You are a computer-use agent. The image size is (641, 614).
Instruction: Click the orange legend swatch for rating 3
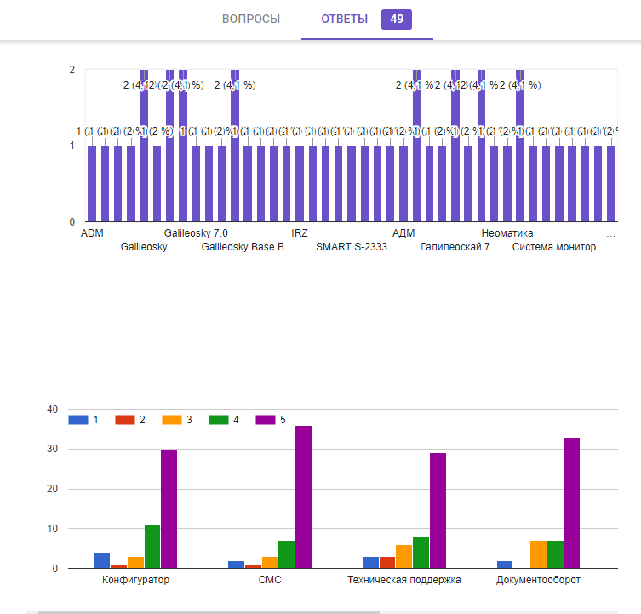[173, 420]
